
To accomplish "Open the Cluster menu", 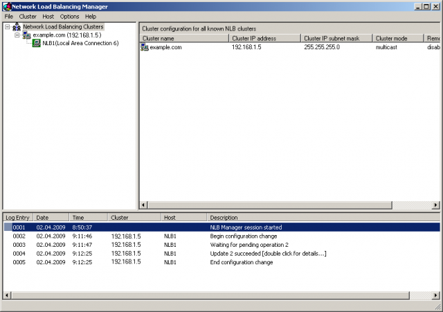I will click(x=28, y=17).
